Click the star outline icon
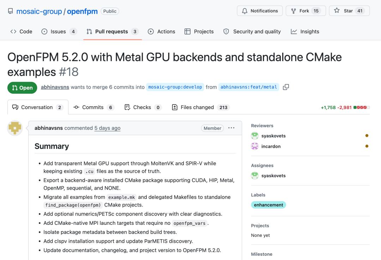Screen dimensions: 381x260 (x=337, y=11)
